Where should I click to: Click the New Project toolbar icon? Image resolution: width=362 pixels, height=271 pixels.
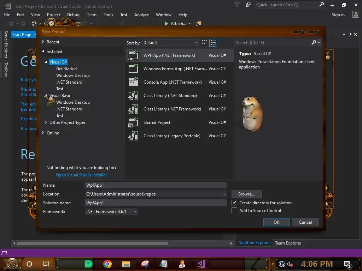pyautogui.click(x=34, y=24)
